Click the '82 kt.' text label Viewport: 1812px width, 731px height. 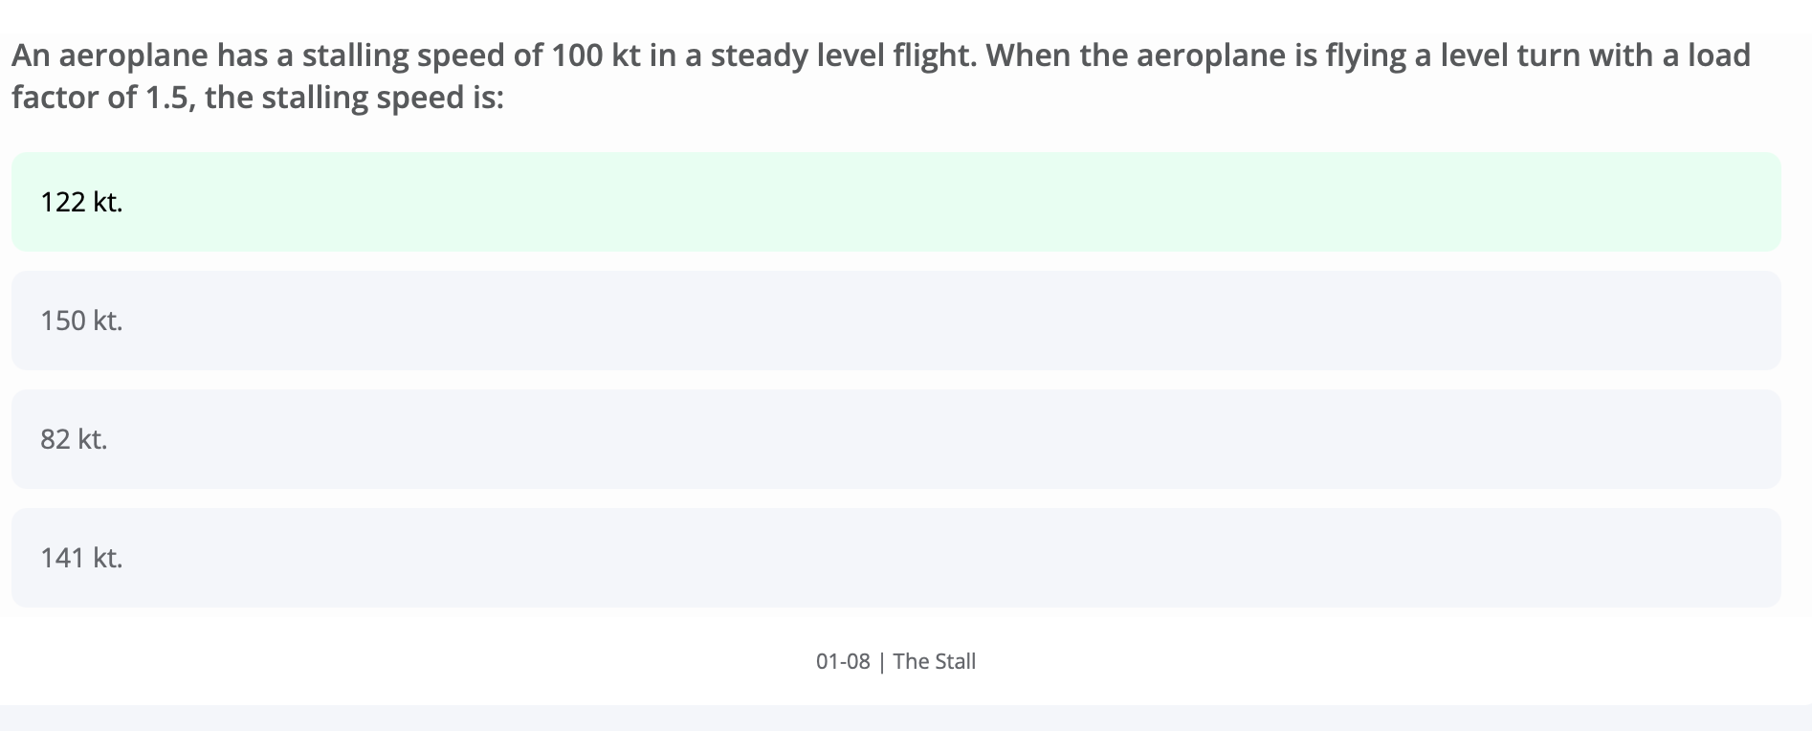74,439
